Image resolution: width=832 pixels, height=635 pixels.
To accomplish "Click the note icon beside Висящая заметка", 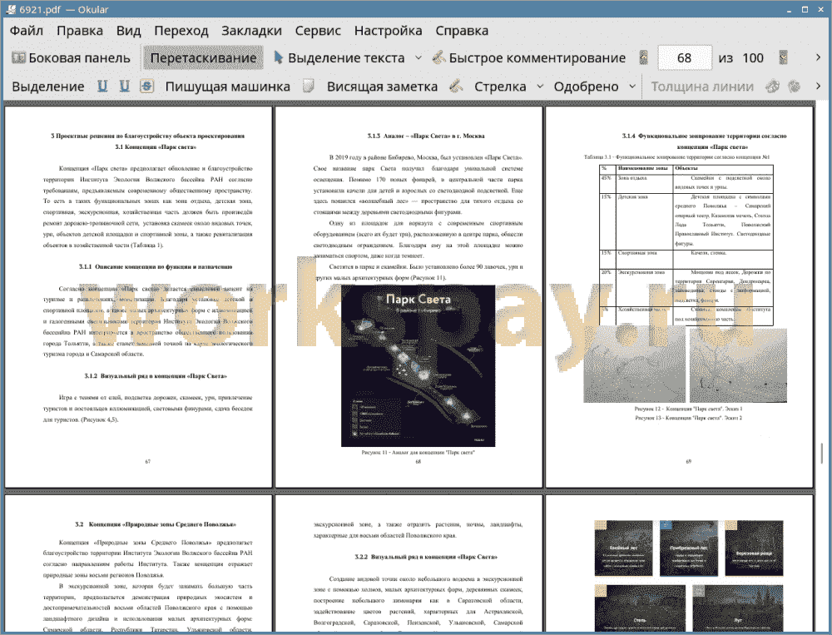I will [x=309, y=87].
